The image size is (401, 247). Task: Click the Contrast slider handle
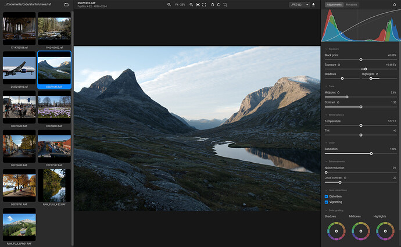point(361,107)
